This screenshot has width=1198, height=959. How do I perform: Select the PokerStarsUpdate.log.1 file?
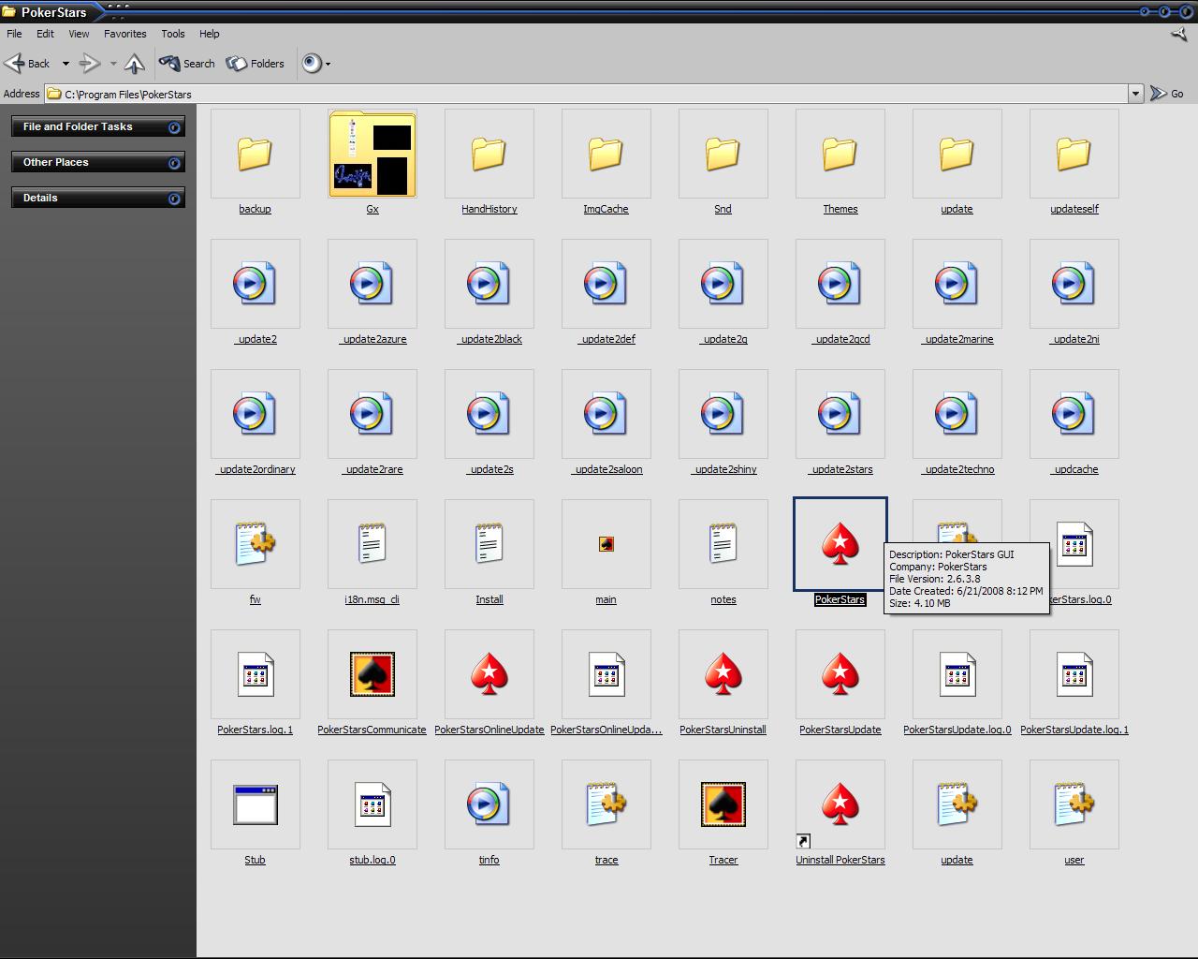coord(1074,674)
